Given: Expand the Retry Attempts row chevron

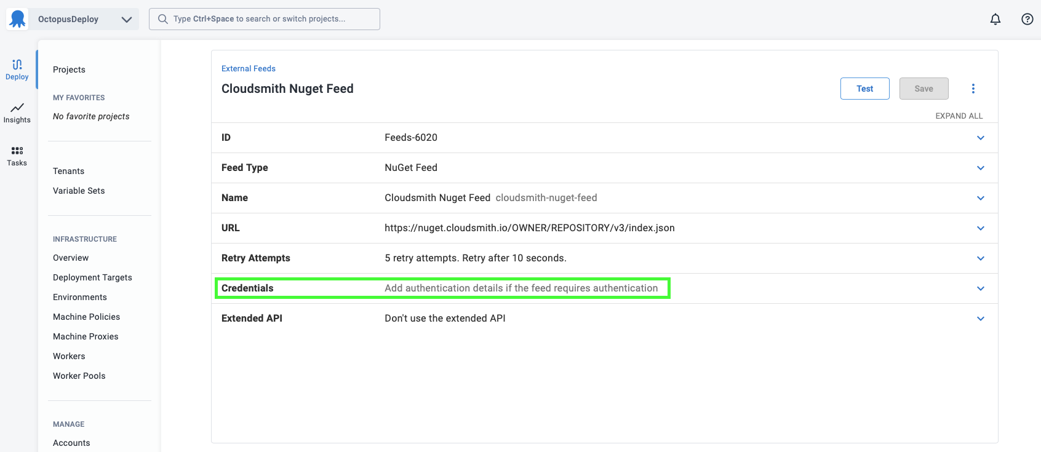Looking at the screenshot, I should [x=981, y=258].
